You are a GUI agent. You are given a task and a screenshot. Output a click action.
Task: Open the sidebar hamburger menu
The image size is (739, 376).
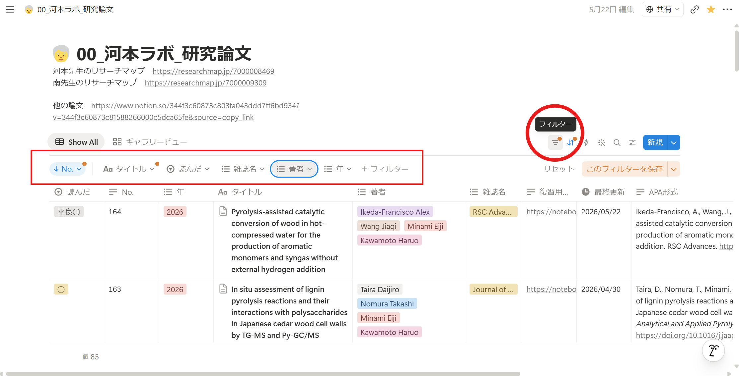pos(10,10)
